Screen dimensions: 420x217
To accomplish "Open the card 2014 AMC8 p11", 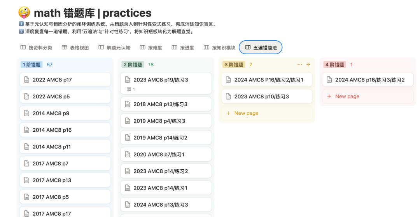I will point(65,146).
